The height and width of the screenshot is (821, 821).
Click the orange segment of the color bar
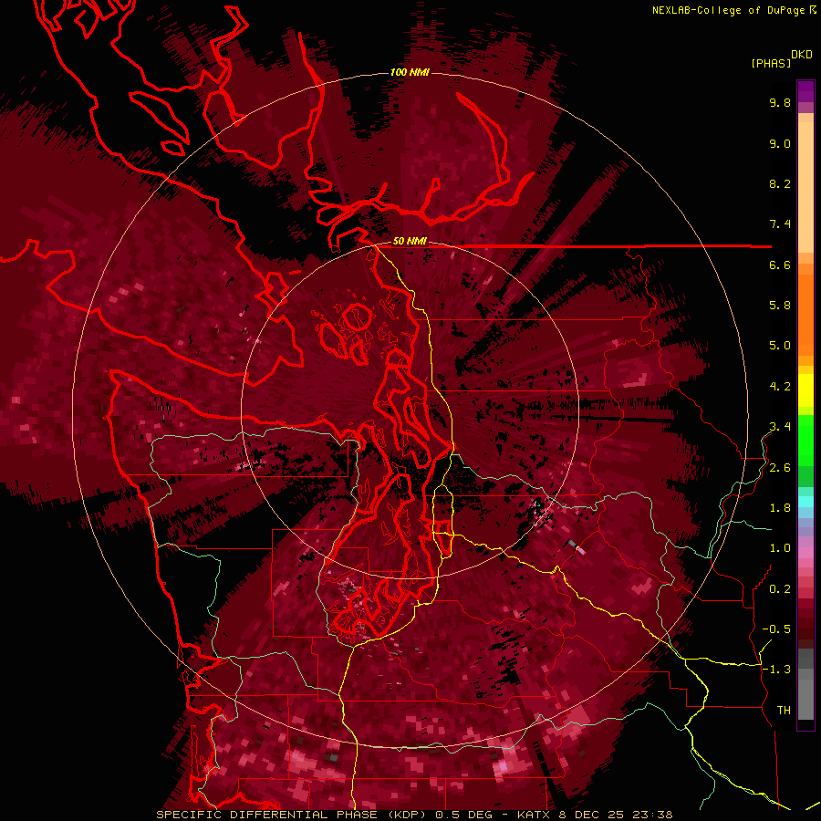805,314
